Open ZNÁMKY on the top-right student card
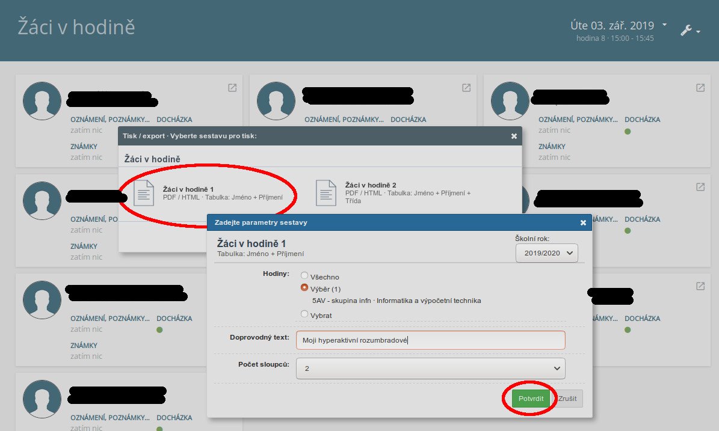The width and height of the screenshot is (719, 431). click(x=552, y=147)
